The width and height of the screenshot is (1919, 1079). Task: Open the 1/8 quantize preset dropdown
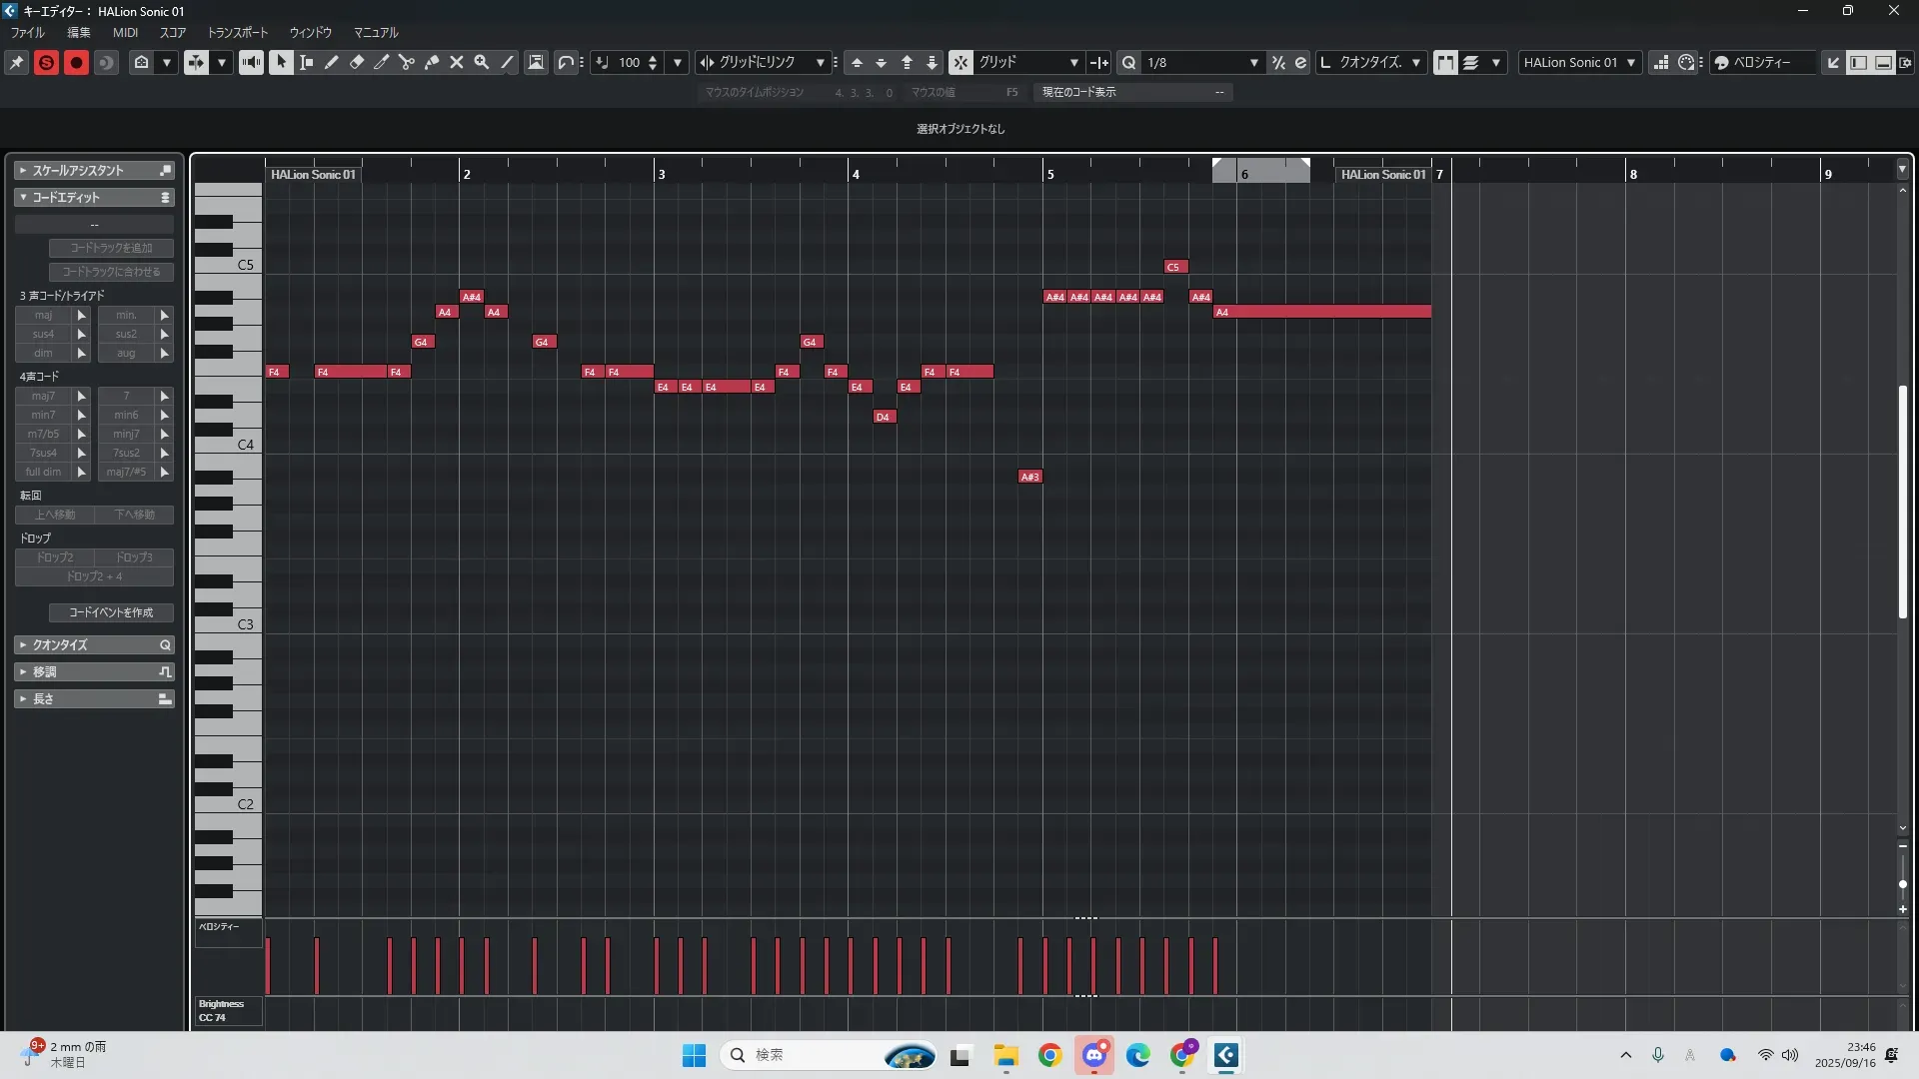pos(1253,62)
